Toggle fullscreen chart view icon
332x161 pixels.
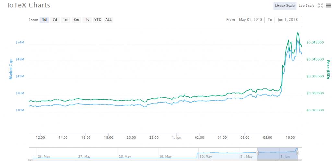[321, 6]
